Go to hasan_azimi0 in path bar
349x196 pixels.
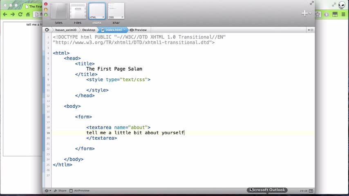tap(66, 30)
